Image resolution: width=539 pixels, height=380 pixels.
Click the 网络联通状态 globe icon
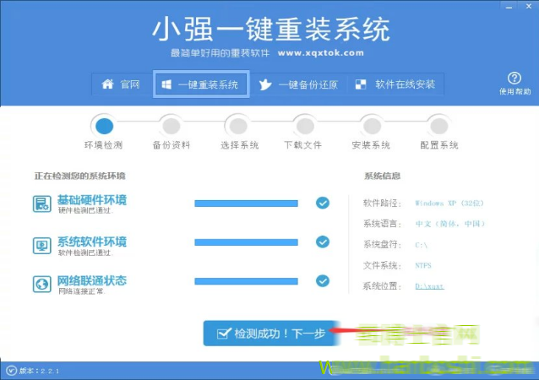(42, 285)
